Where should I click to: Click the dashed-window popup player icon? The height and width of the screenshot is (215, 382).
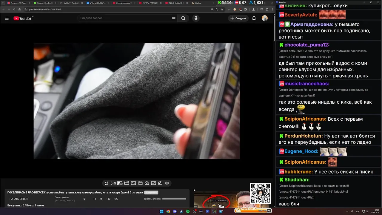[x=140, y=183]
